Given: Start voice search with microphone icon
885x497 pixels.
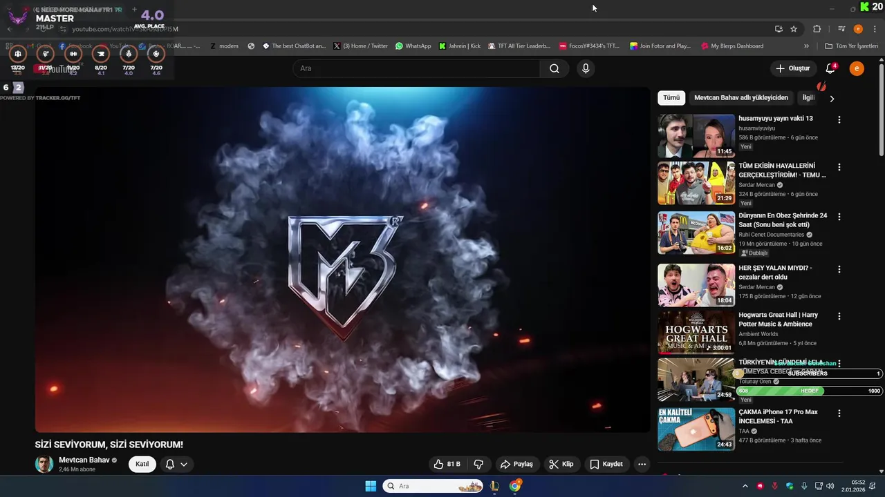Looking at the screenshot, I should (x=586, y=68).
